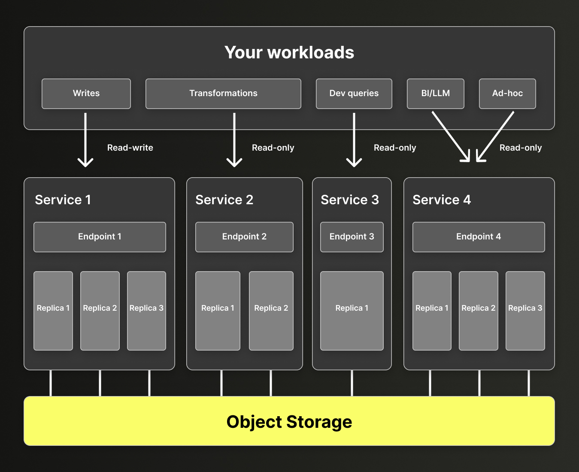Viewport: 579px width, 472px height.
Task: Select Endpoint 2 in Service 2
Action: coord(244,236)
